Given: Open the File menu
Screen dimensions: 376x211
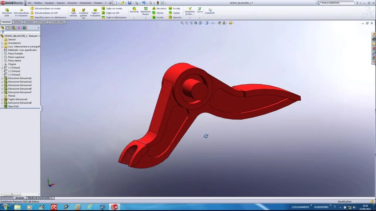Looking at the screenshot, I should coord(29,3).
